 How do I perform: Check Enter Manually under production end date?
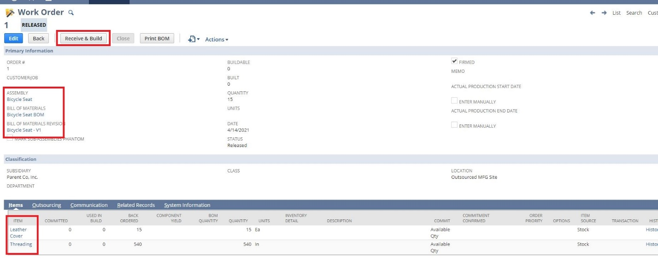(x=454, y=125)
